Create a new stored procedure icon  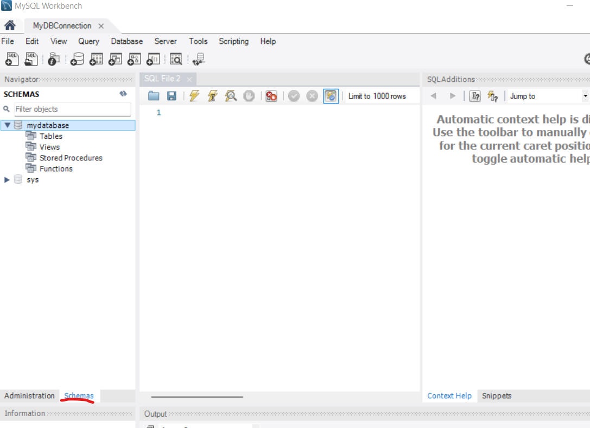(134, 59)
